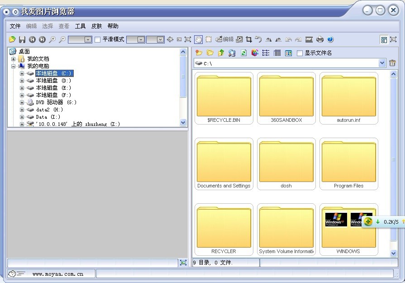This screenshot has height=283, width=405.
Task: Click the new folder icon with star
Action: 199,53
